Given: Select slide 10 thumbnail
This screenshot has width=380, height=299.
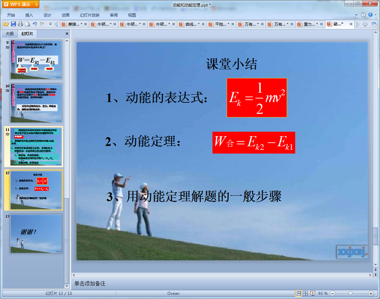Looking at the screenshot, I should (36, 103).
